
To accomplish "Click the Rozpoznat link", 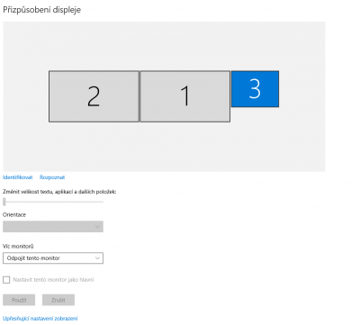I will (x=52, y=177).
